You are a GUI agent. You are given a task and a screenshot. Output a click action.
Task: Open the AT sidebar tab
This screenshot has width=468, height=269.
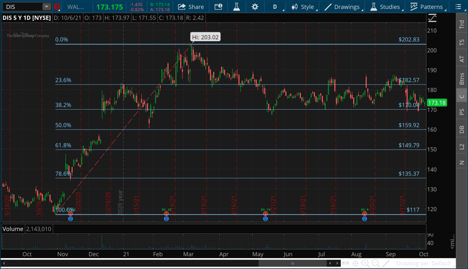point(462,59)
